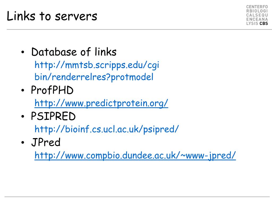272x204 pixels.
Task: Click the 'Database of links' bullet text
Action: [74, 52]
